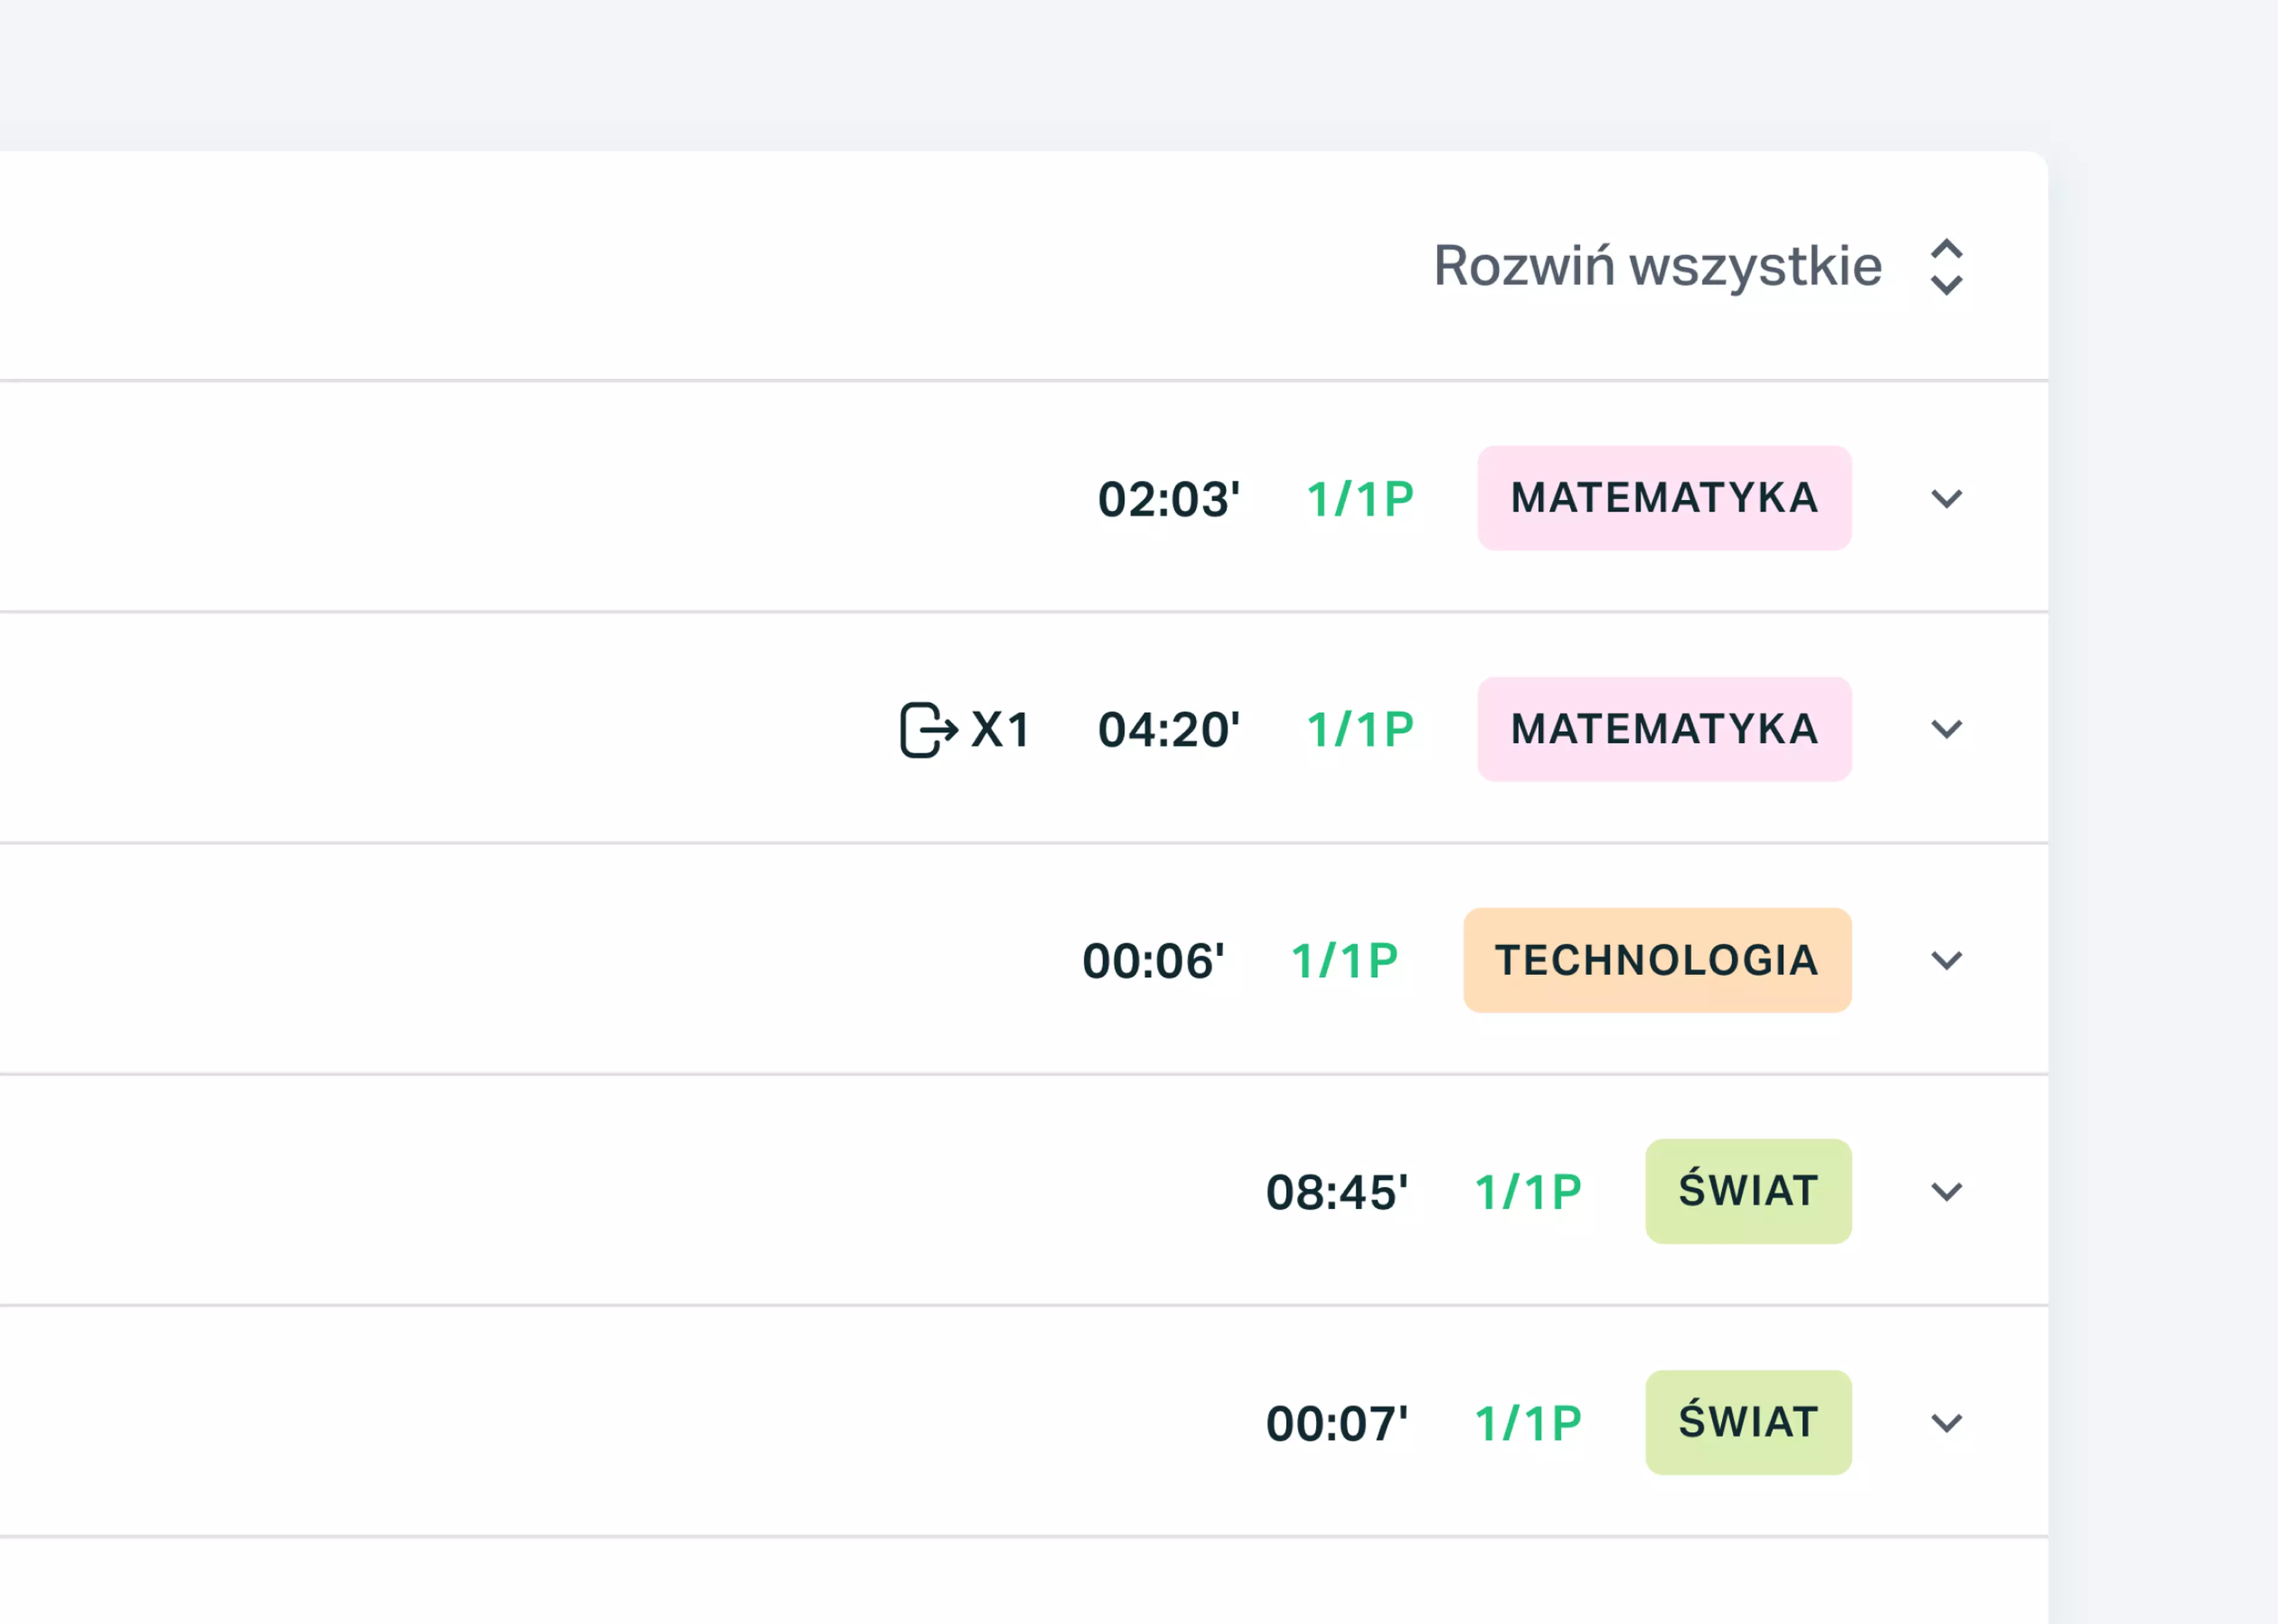Click the ŚWIAT tag in 08:45' row
The width and height of the screenshot is (2278, 1624).
(1748, 1191)
